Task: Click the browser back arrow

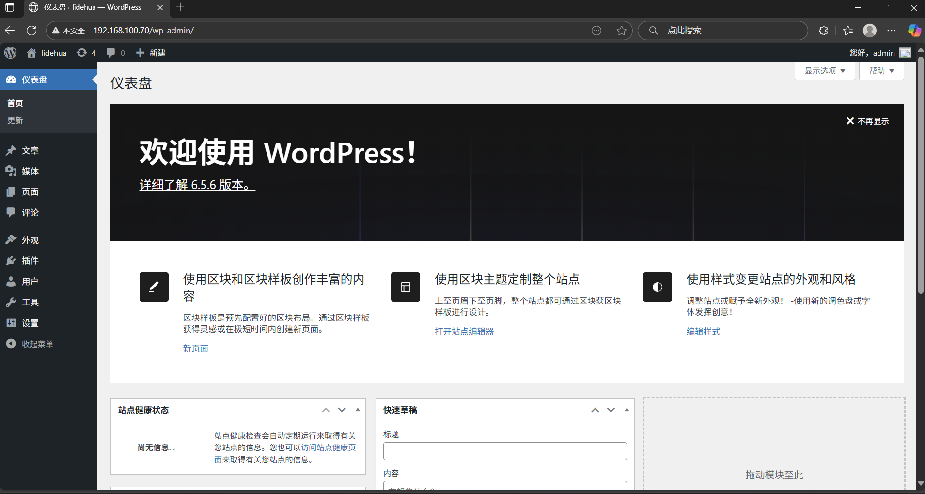Action: pyautogui.click(x=10, y=31)
